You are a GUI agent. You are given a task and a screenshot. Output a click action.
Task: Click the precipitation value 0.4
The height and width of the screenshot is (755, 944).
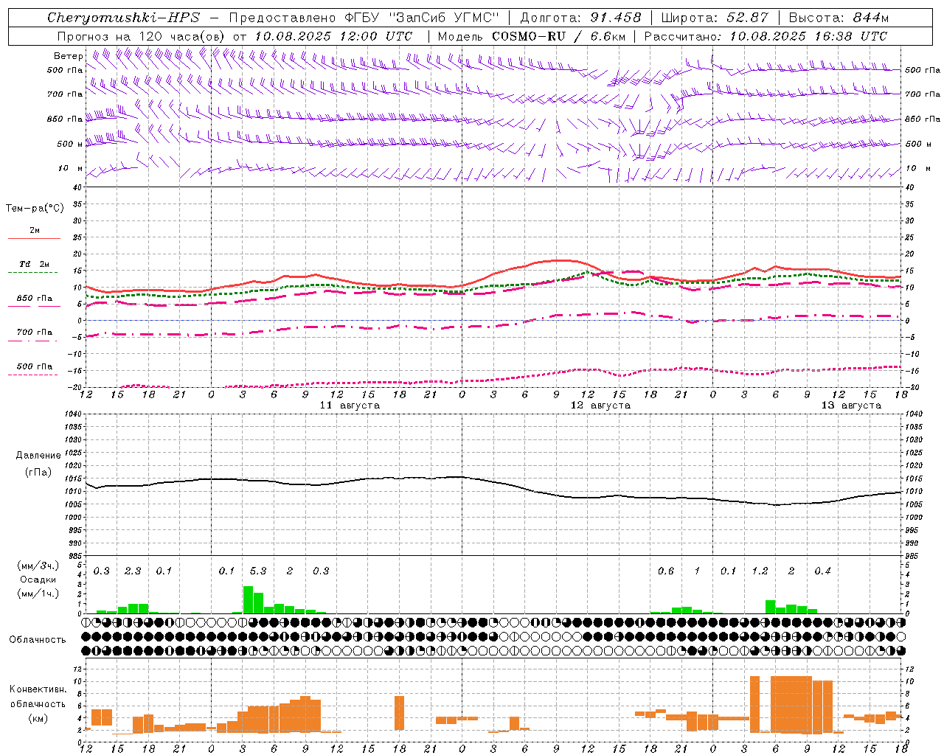[822, 571]
